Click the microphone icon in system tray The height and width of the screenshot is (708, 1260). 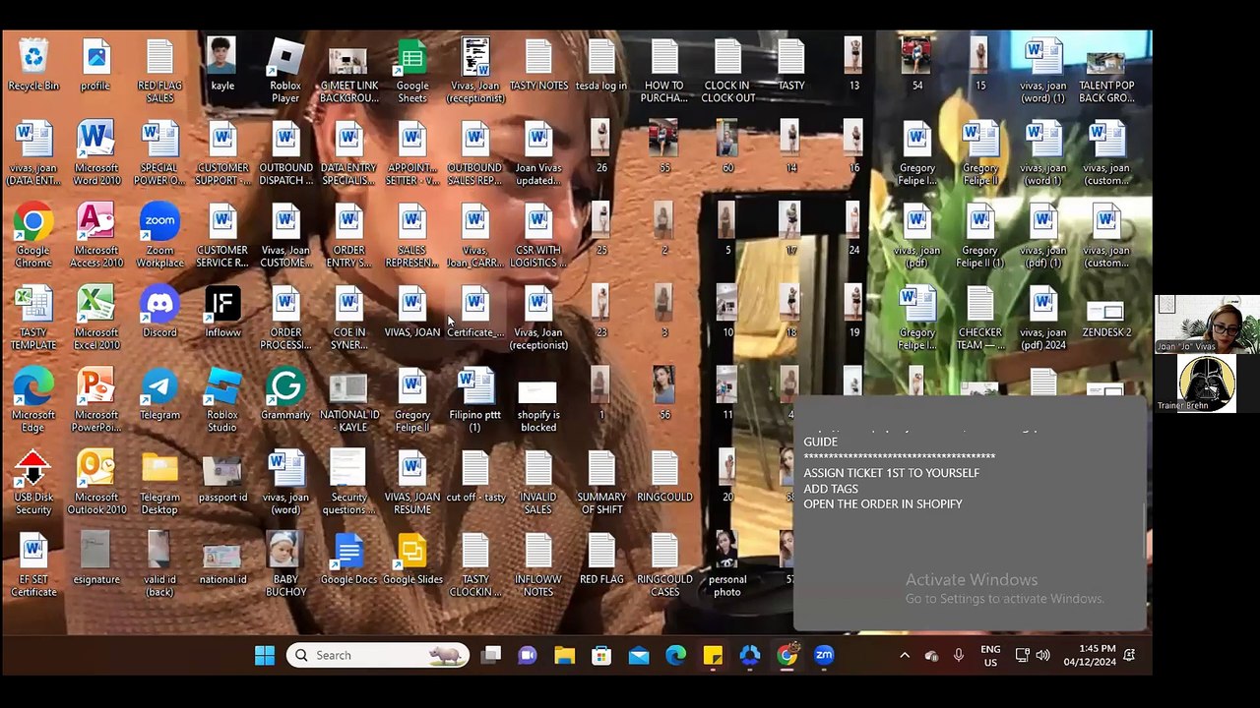pos(958,656)
